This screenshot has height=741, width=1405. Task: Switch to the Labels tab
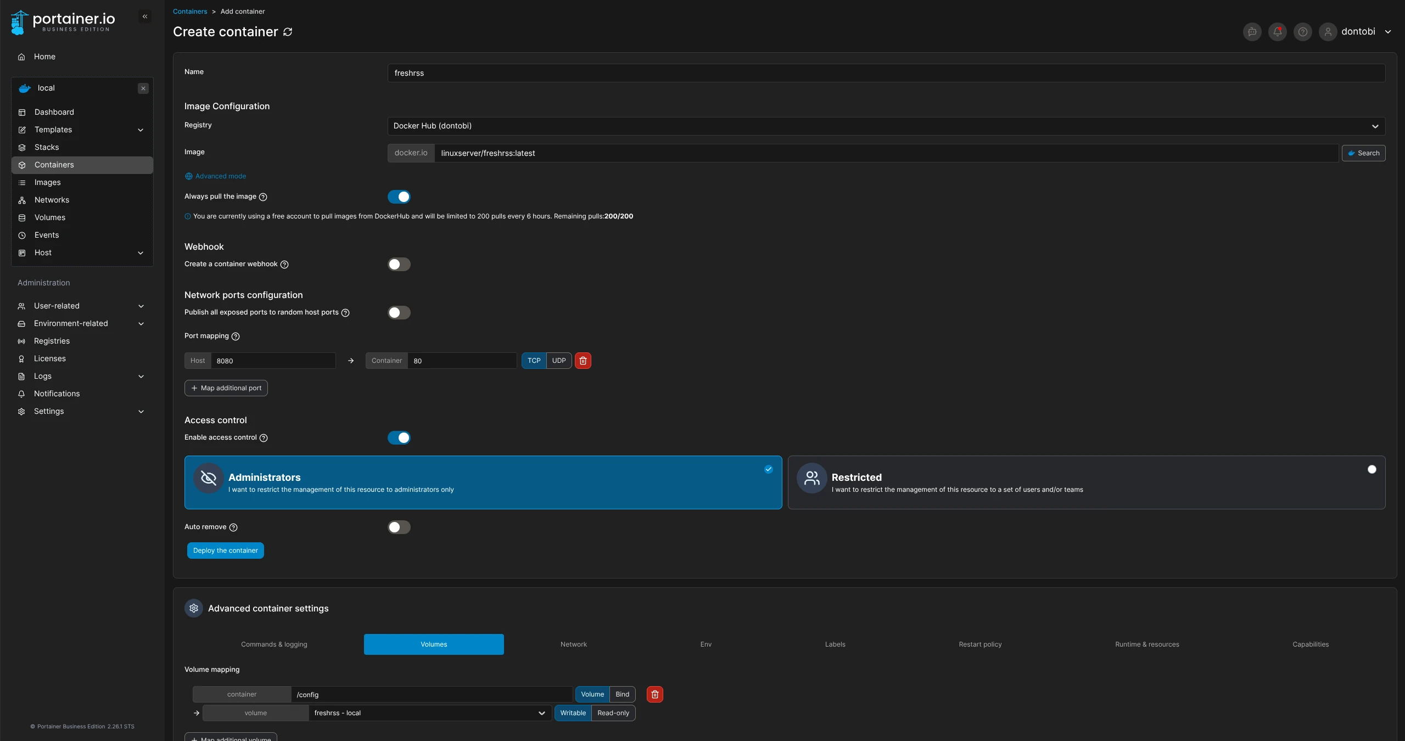835,644
